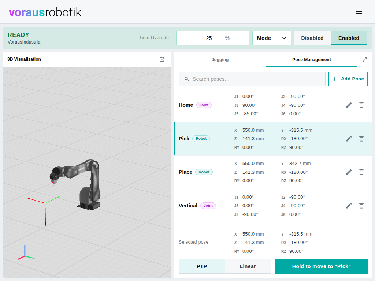Select Linear motion type
375x281 pixels.
tap(248, 266)
